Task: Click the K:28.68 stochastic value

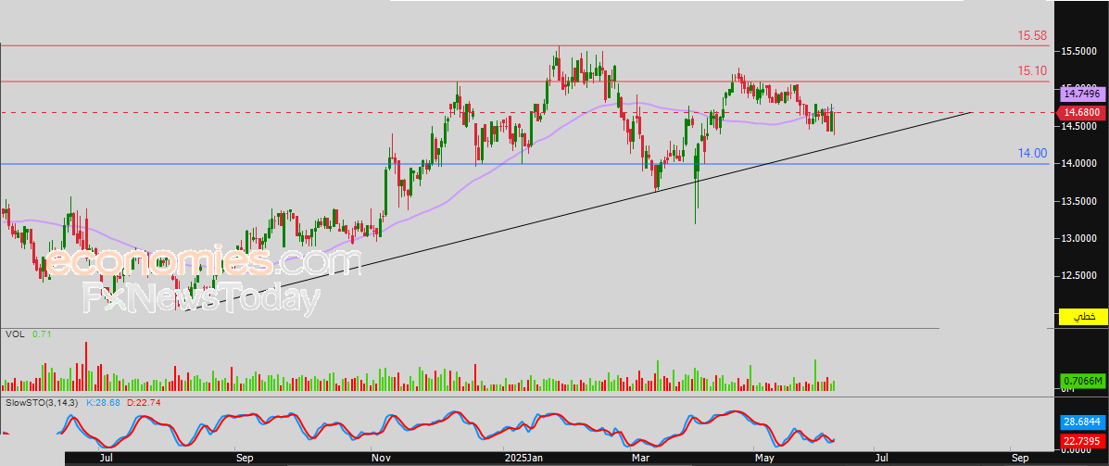Action: (x=103, y=402)
